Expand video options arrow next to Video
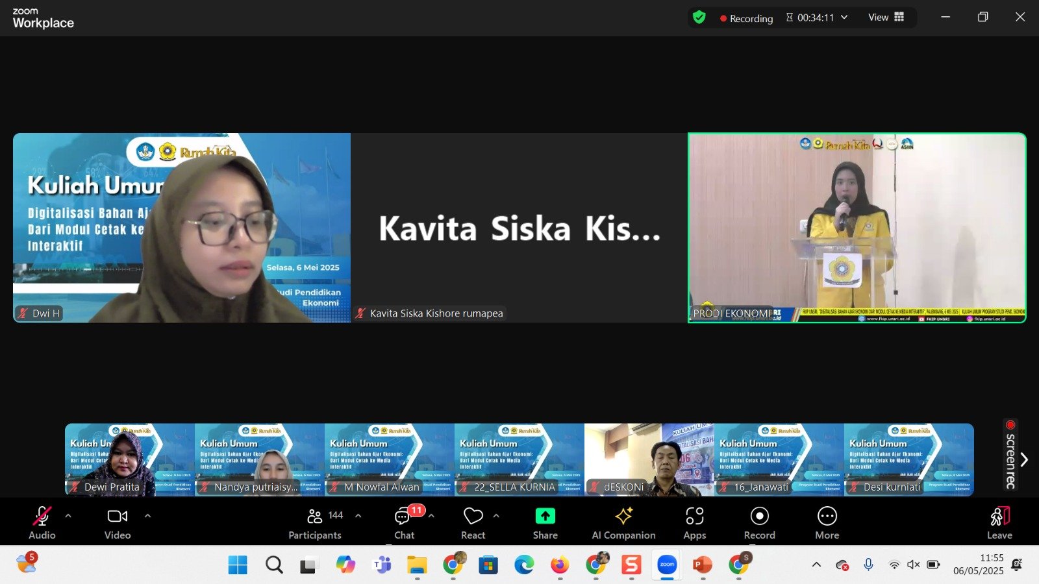The width and height of the screenshot is (1039, 584). point(147,516)
